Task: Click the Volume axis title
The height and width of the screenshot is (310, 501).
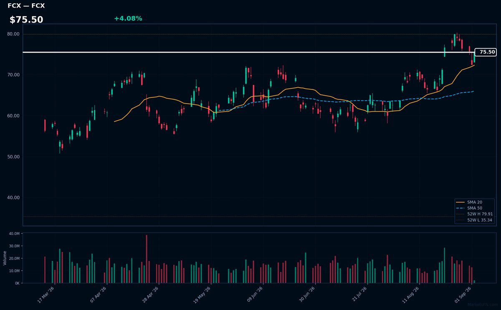Action: (5, 258)
